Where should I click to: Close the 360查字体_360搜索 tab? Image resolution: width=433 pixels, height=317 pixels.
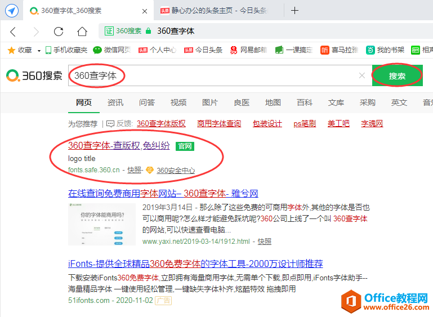[144, 11]
